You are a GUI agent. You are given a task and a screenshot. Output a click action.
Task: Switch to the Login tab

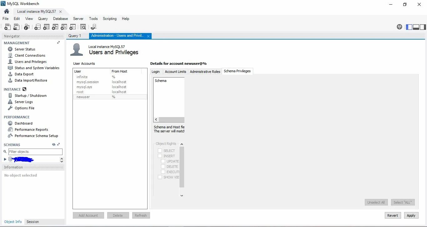(156, 72)
